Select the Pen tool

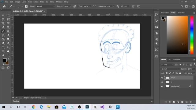(8, 43)
